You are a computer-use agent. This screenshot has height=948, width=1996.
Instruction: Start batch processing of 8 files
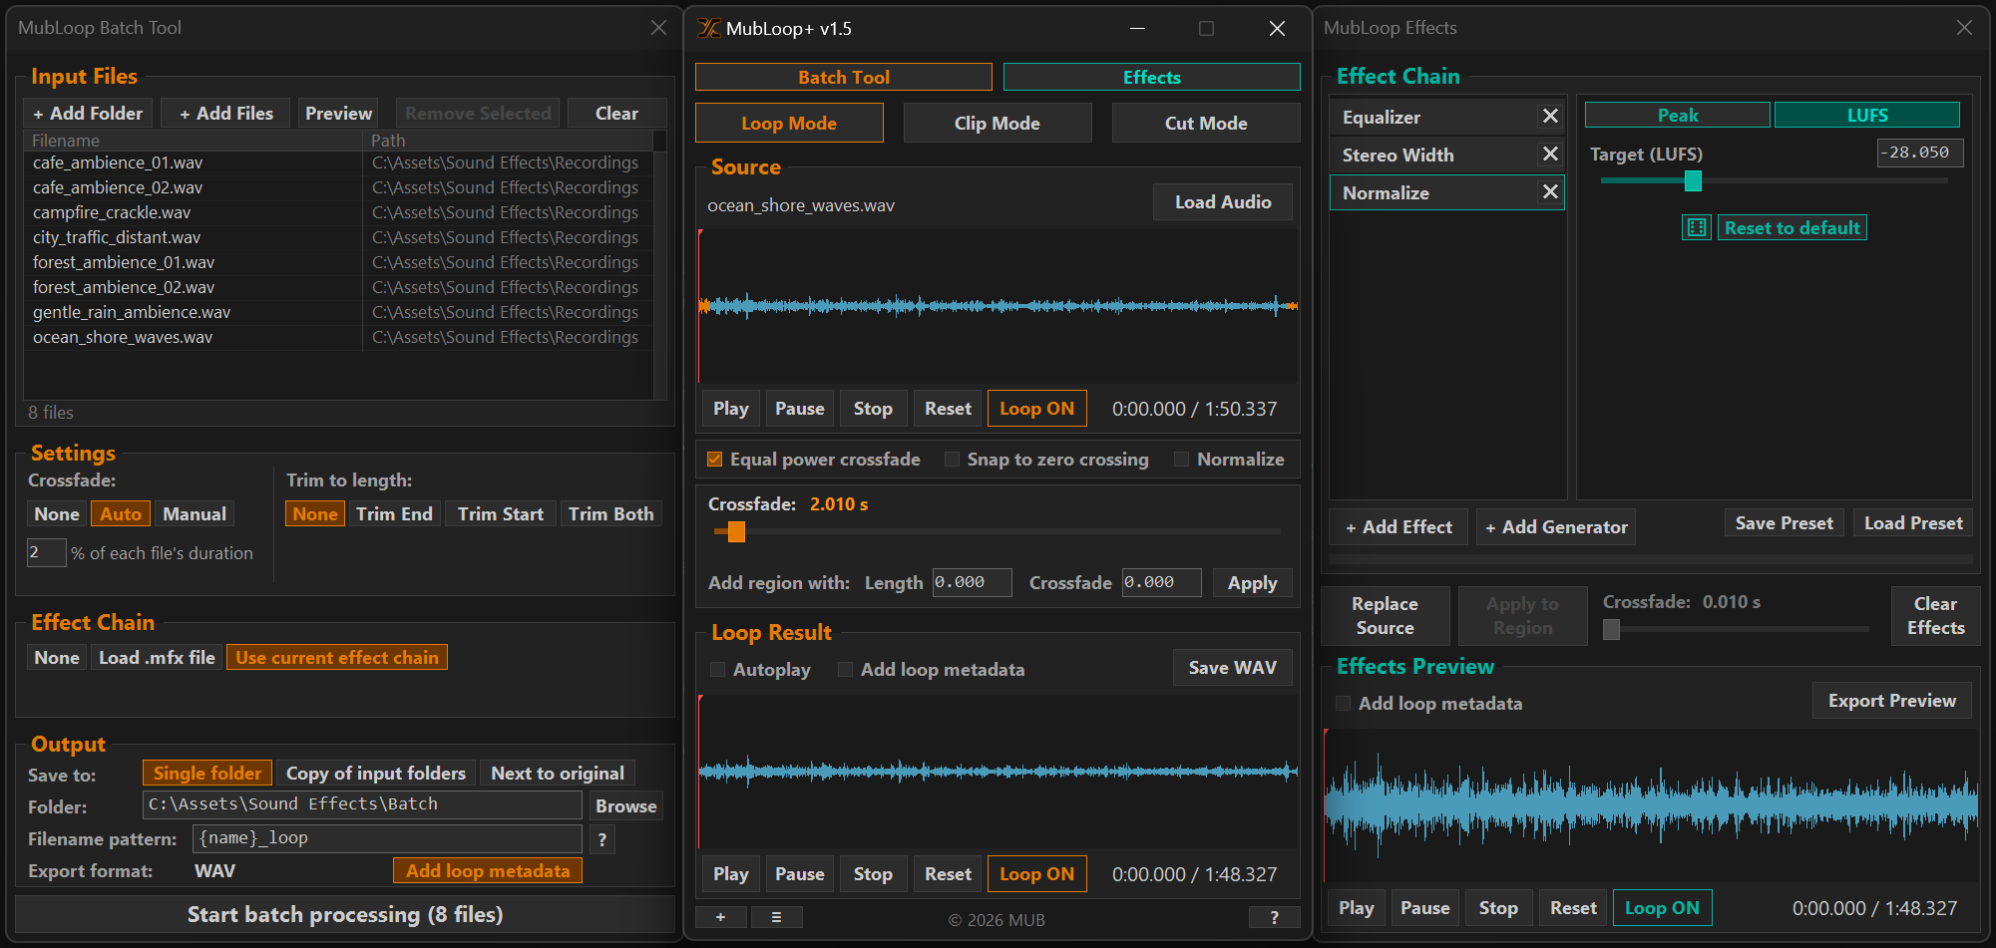click(345, 914)
